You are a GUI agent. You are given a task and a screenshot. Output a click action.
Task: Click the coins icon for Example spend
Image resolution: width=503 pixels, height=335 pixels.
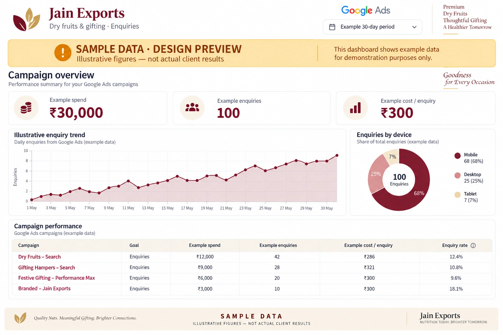click(x=26, y=108)
